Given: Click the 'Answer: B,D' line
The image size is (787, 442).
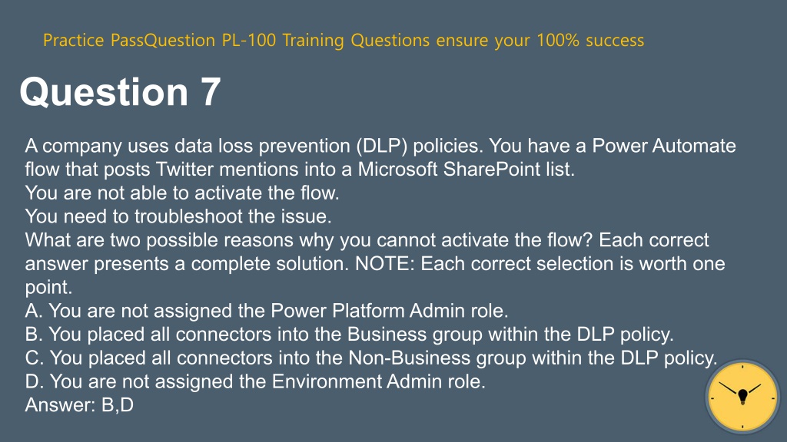Looking at the screenshot, I should click(79, 405).
